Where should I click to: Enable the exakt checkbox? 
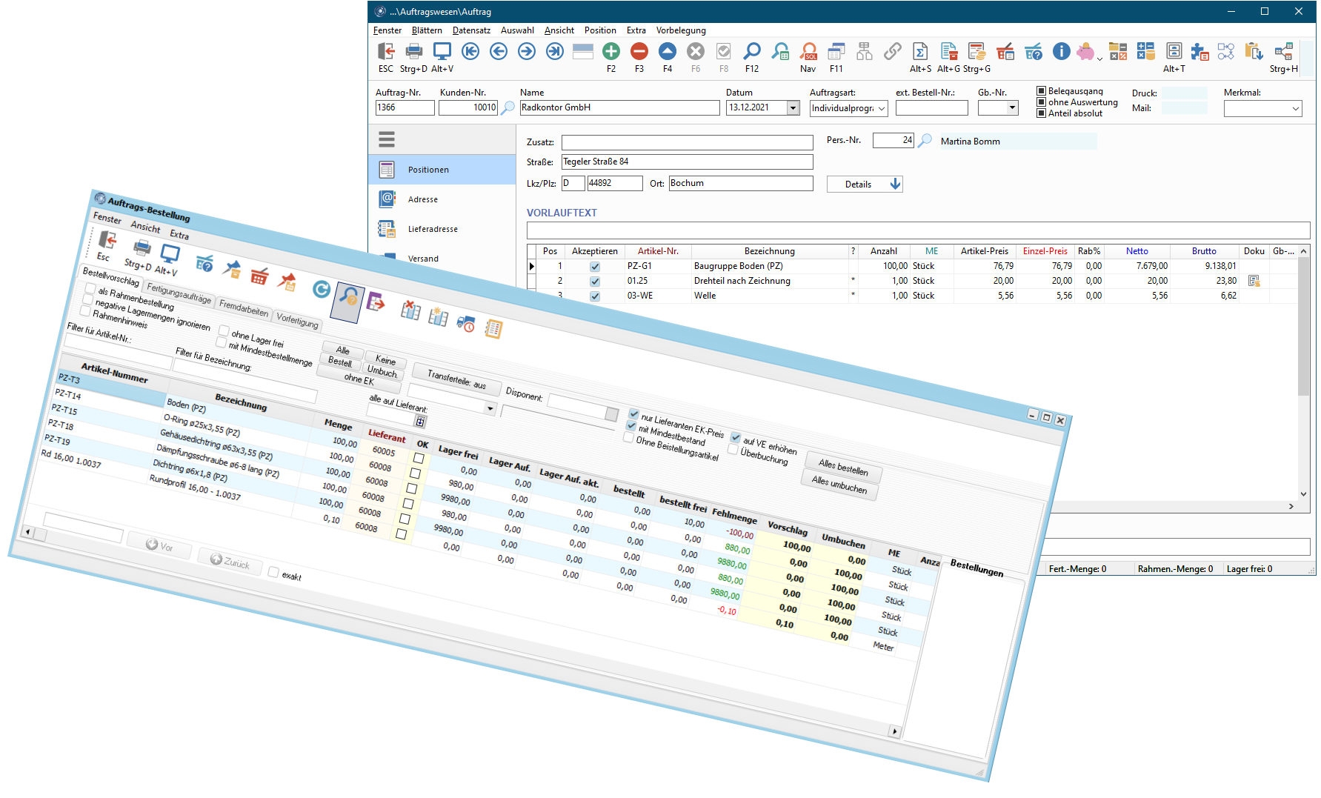pos(273,572)
